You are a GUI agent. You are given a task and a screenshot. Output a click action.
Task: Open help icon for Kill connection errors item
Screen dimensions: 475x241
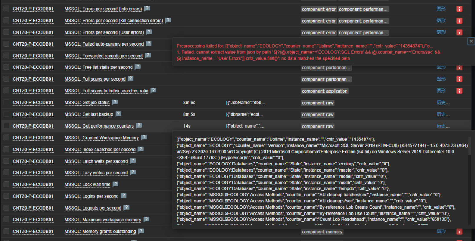[x=168, y=20]
